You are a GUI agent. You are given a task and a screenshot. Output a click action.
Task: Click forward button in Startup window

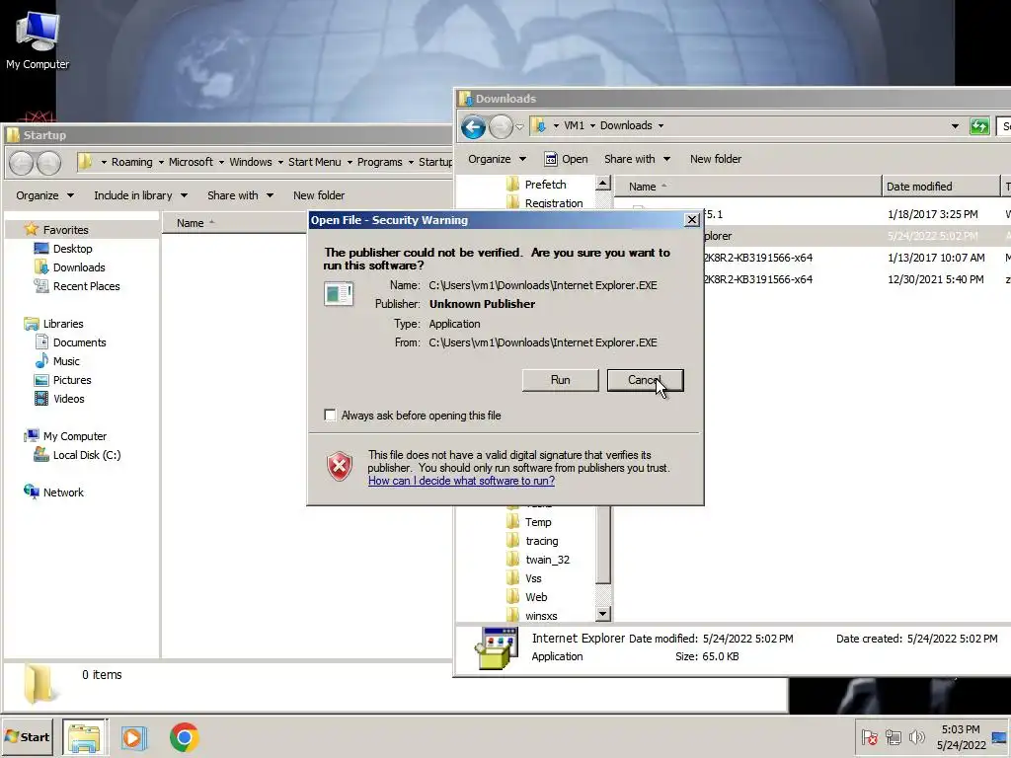pos(49,163)
